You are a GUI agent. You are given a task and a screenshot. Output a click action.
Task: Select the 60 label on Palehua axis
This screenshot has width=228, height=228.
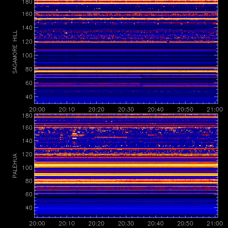click(x=29, y=194)
